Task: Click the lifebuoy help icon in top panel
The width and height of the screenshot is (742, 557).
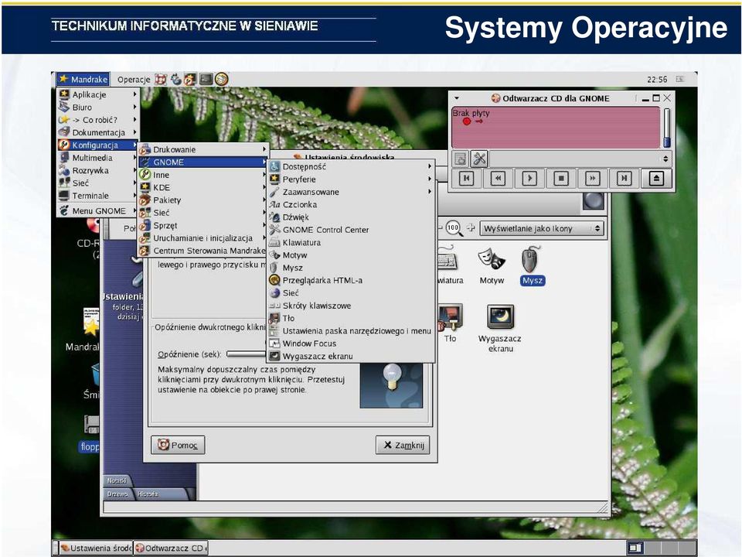Action: pos(161,79)
